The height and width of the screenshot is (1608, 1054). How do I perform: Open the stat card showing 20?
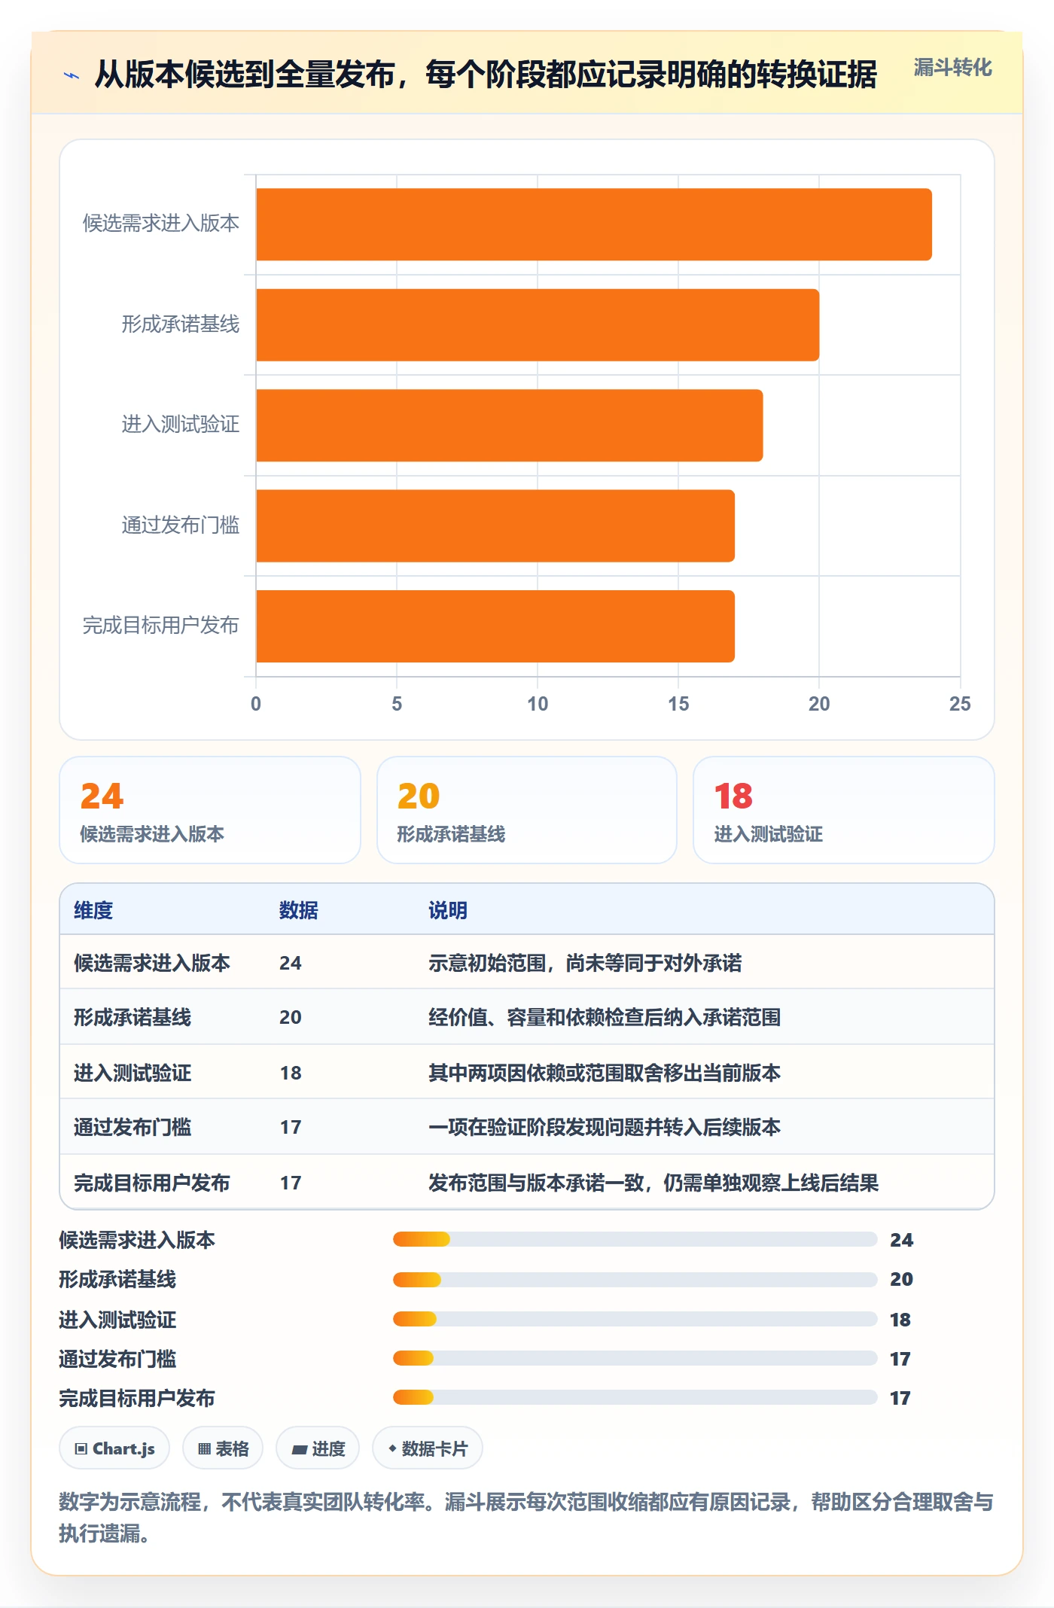tap(527, 810)
